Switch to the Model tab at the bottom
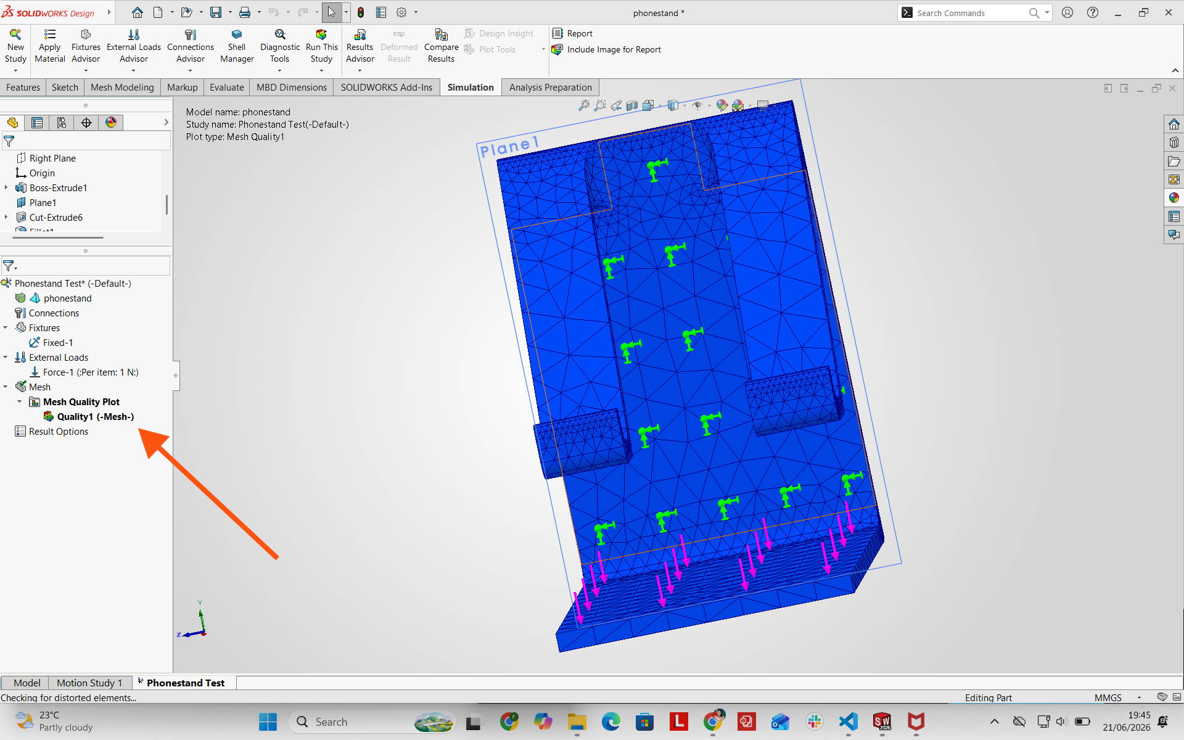Screen dimensions: 1184x740 (27, 683)
